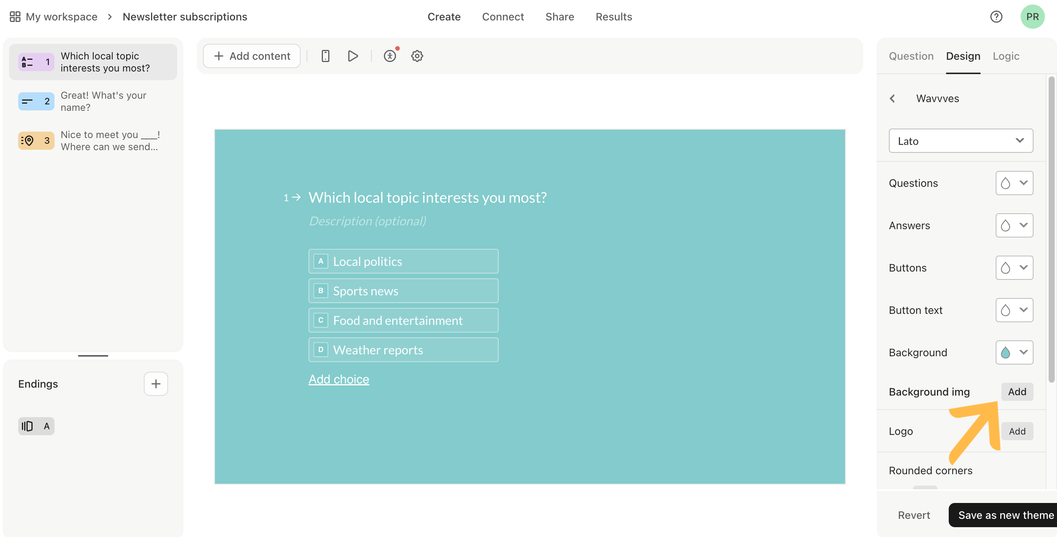Select the ending screen A icon
The image size is (1057, 537).
[36, 426]
